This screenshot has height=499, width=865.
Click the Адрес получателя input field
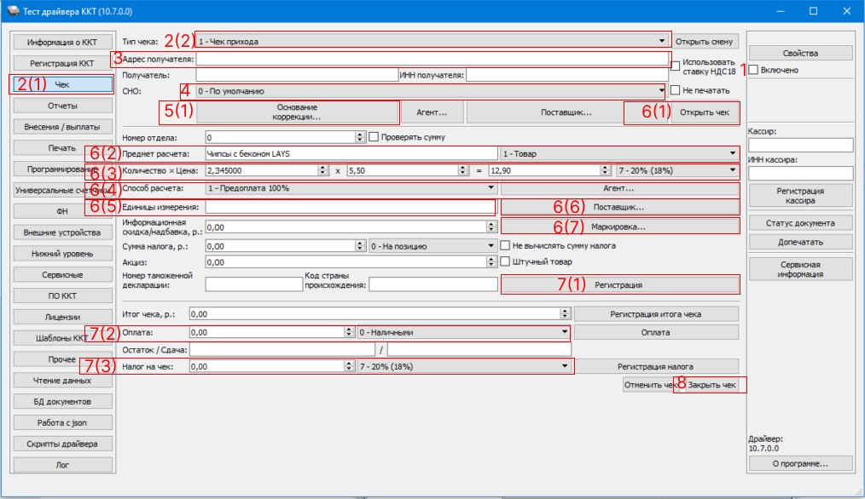[x=432, y=59]
